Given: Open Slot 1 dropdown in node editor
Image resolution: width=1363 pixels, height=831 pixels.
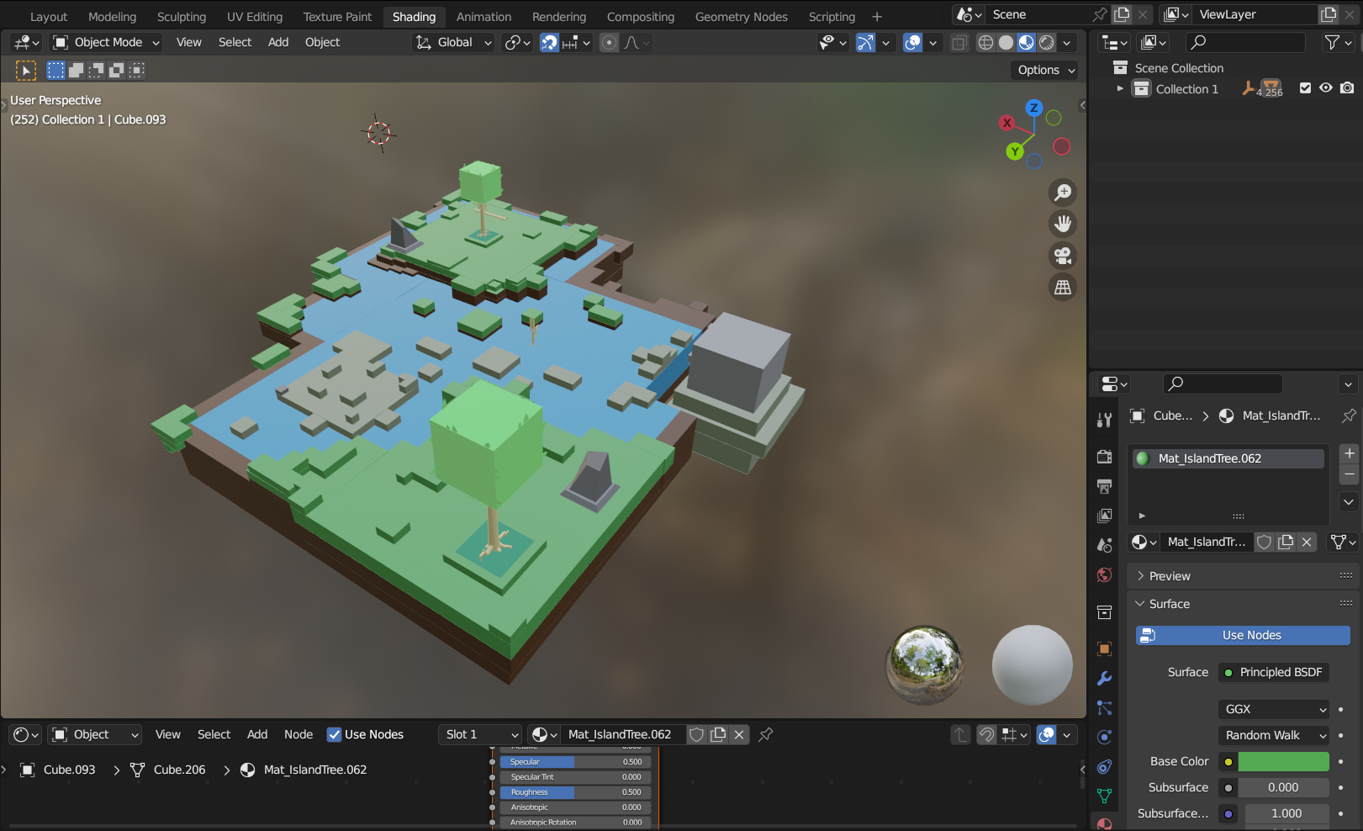Looking at the screenshot, I should click(480, 734).
